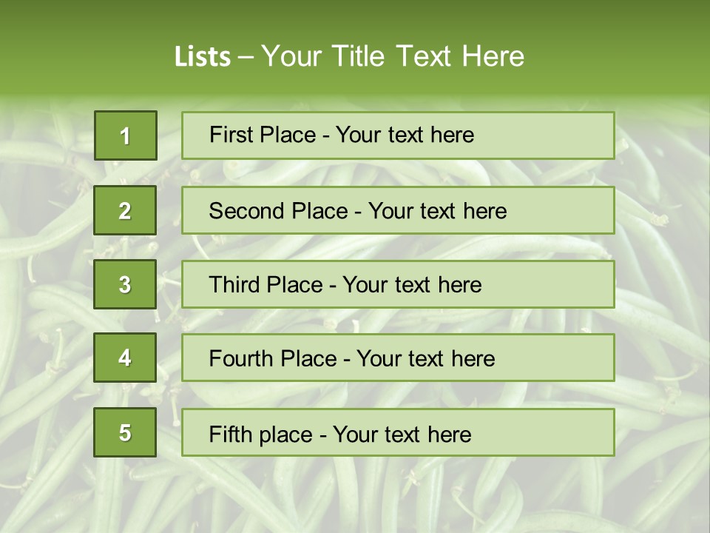Click the bold word Lists in title
The width and height of the screenshot is (710, 533).
[202, 57]
